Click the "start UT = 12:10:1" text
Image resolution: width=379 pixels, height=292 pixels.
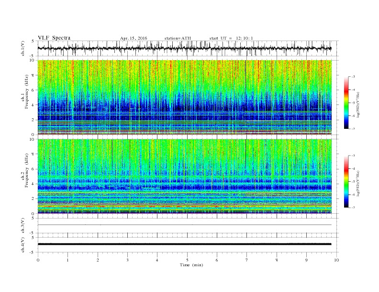231,38
